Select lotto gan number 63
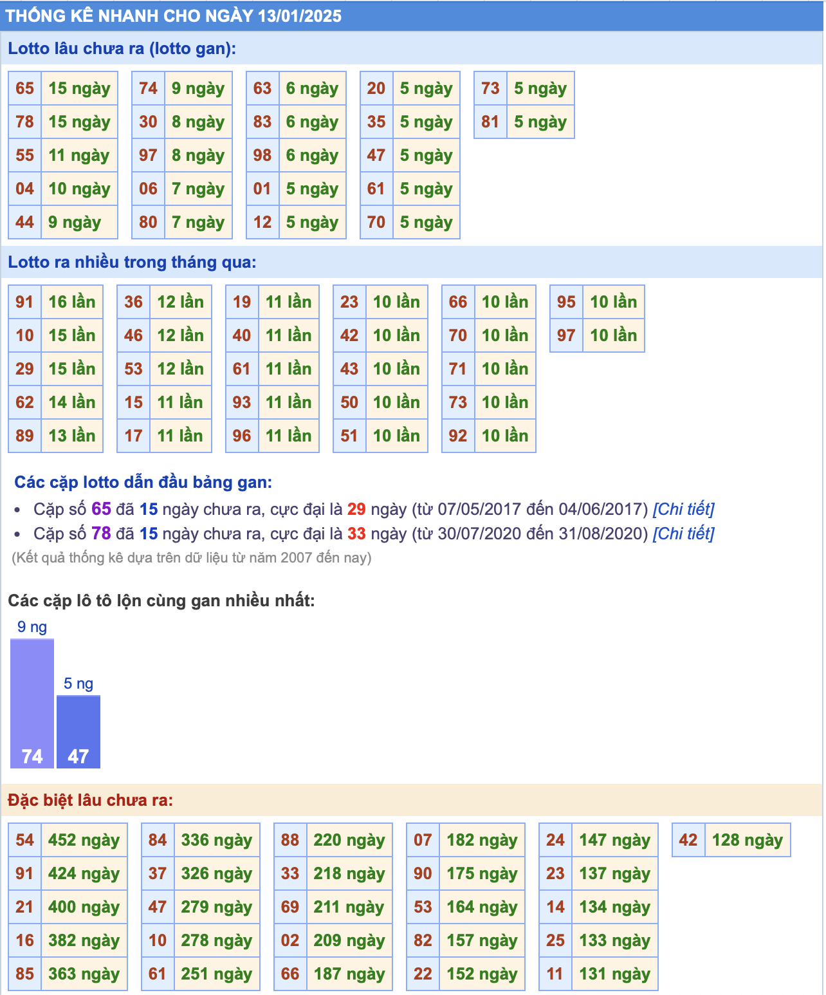The height and width of the screenshot is (995, 826). 262,88
